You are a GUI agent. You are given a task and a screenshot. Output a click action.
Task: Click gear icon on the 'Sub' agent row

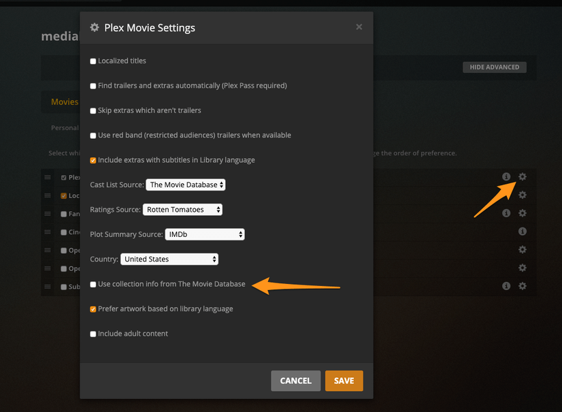coord(522,286)
